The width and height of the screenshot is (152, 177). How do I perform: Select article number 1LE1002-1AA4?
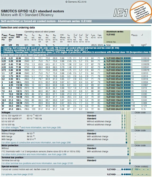(114, 82)
